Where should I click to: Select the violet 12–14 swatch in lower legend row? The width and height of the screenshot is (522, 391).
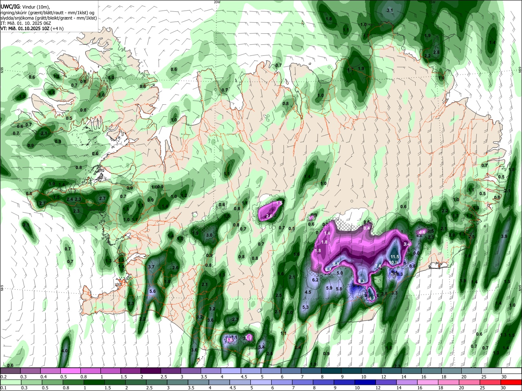[385, 382]
